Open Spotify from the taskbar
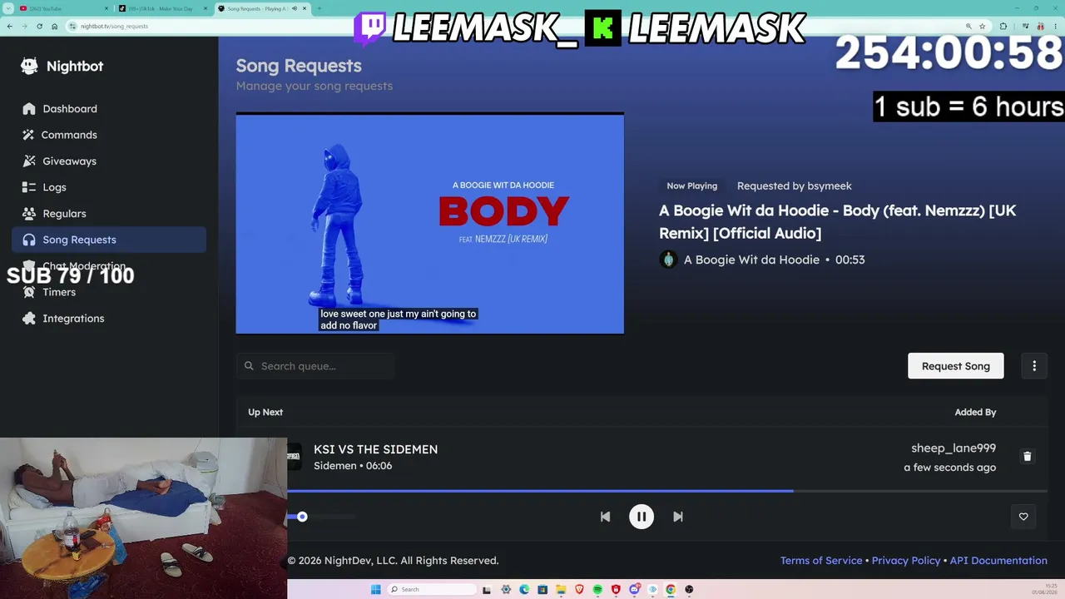1065x599 pixels. coord(597,590)
